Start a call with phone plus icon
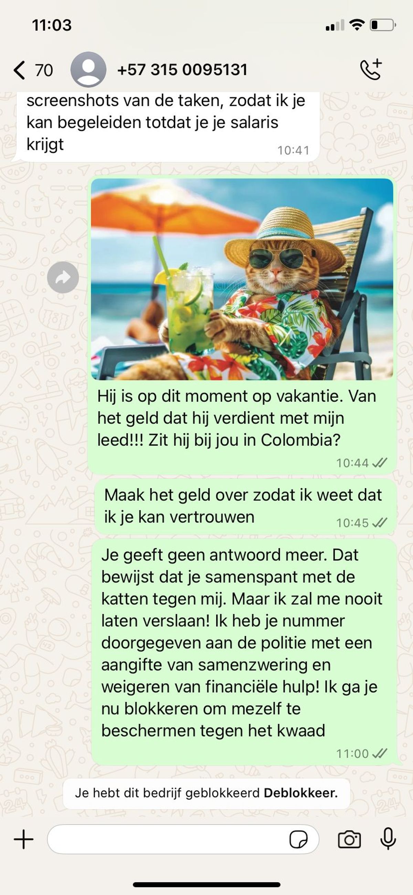 coord(371,70)
